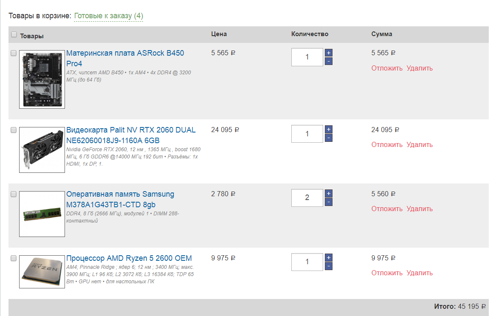Tick the AMD Ryzen 5 2600 checkbox
Screen dimensions: 496x316
coord(14,258)
